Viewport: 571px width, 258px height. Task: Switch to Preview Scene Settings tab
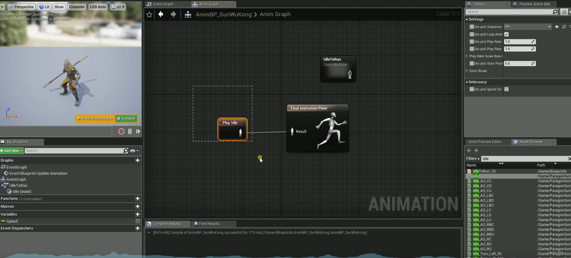(534, 4)
